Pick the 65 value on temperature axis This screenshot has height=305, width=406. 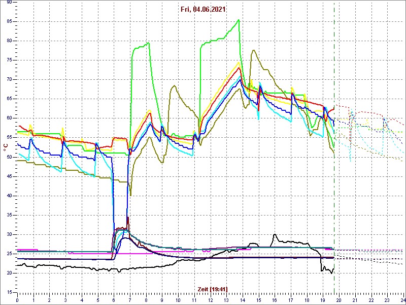9,99
